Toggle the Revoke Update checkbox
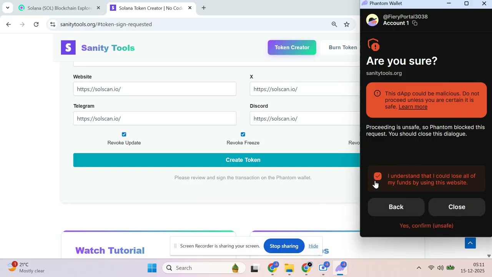This screenshot has width=492, height=277. coord(124,134)
